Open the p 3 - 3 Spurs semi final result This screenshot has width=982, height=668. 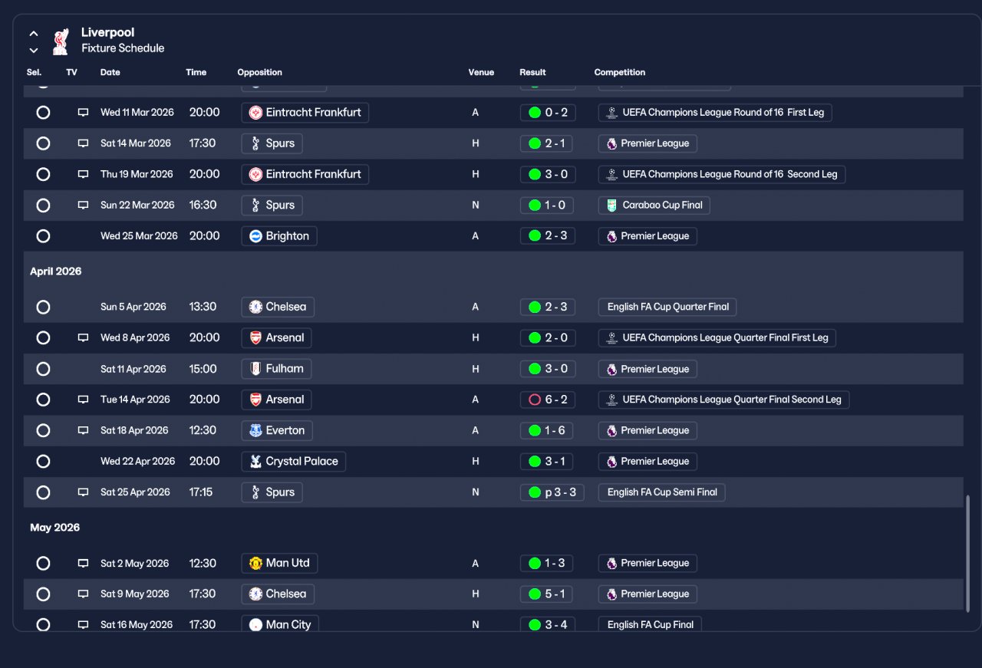(552, 492)
